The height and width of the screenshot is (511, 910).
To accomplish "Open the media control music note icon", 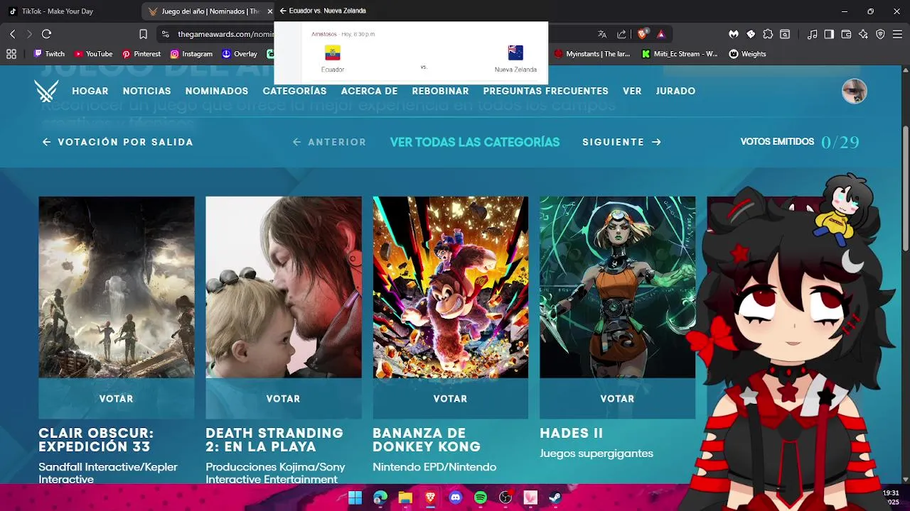I will [812, 34].
